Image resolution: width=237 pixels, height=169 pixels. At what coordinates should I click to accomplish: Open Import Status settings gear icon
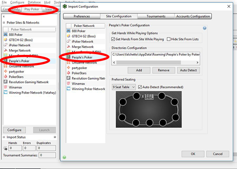pyautogui.click(x=55, y=137)
